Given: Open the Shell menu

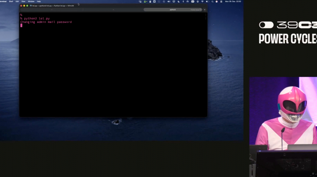Looking at the screenshot, I should click(x=11, y=1).
